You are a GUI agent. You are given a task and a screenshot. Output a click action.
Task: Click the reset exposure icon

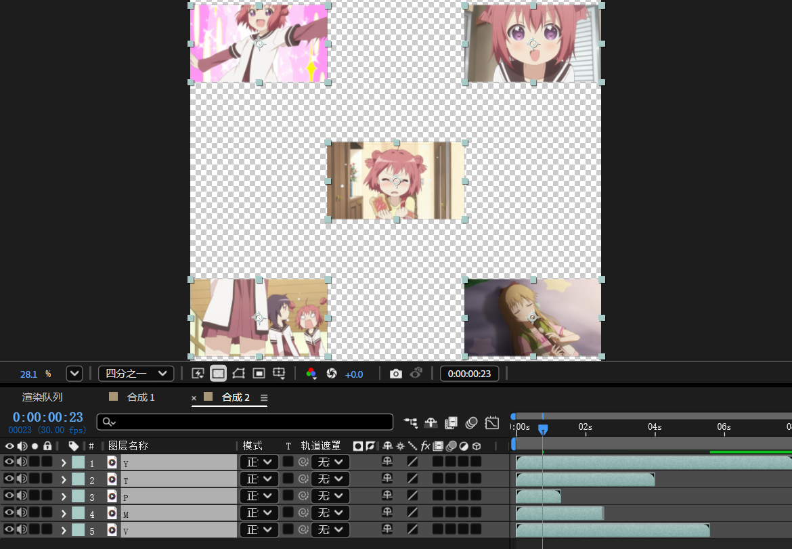coord(331,373)
